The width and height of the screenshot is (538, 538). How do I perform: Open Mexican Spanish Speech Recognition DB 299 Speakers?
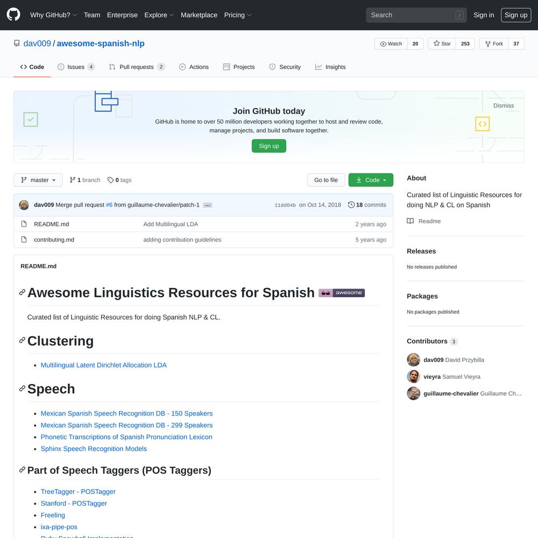(x=126, y=425)
